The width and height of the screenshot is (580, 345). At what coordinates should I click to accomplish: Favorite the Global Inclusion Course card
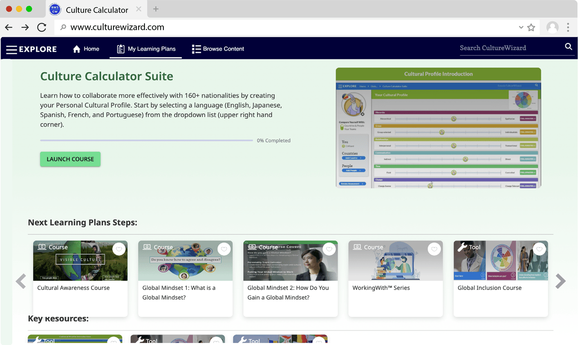[539, 249]
